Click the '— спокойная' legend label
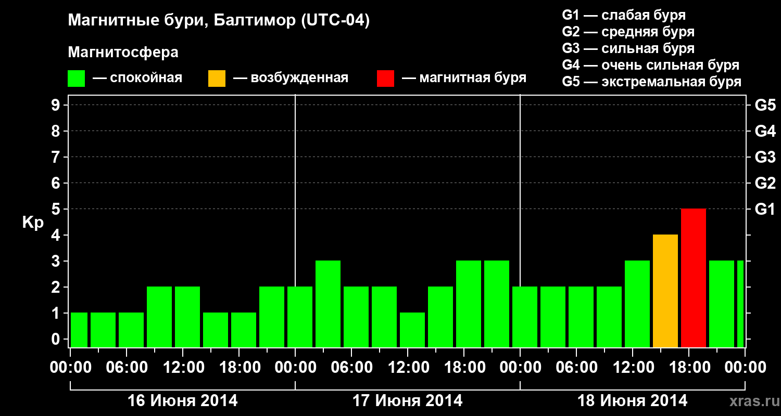The image size is (781, 416). [x=137, y=79]
